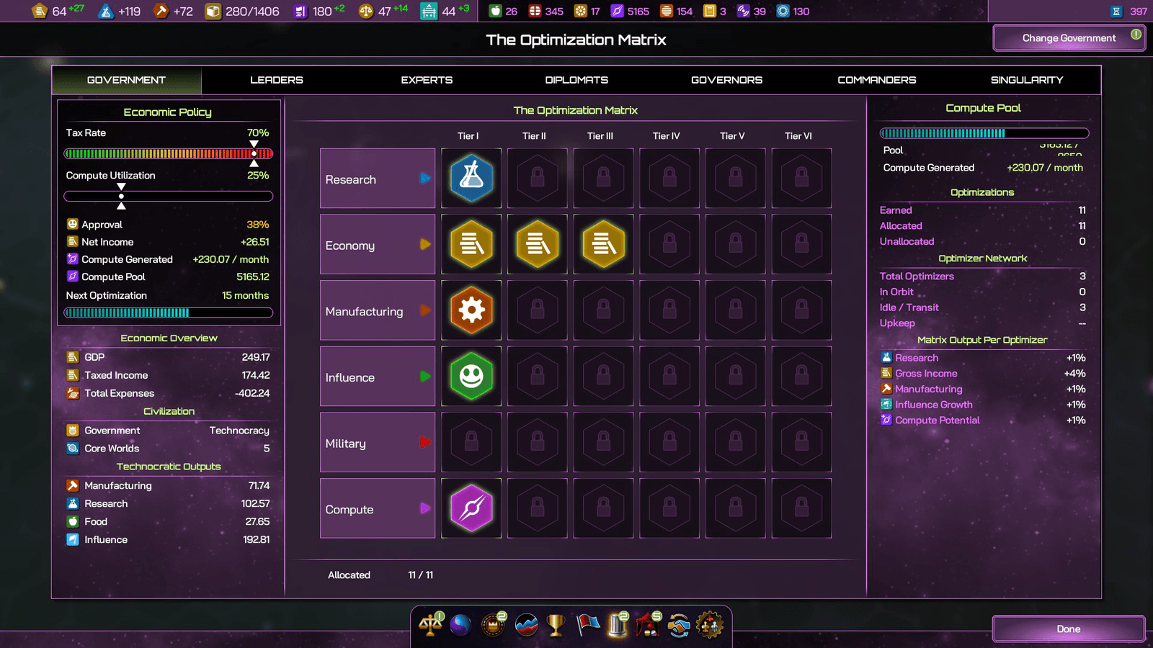Click the credits icon in top resource bar
The width and height of the screenshot is (1153, 648).
pyautogui.click(x=40, y=11)
